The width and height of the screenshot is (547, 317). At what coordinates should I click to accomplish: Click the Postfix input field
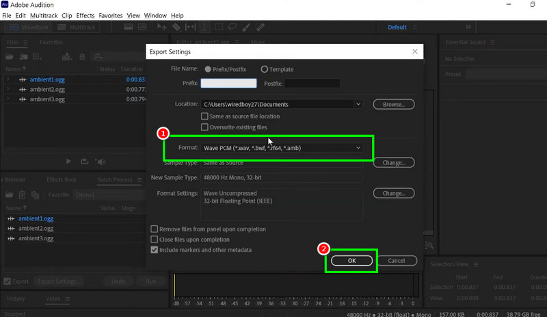[312, 83]
